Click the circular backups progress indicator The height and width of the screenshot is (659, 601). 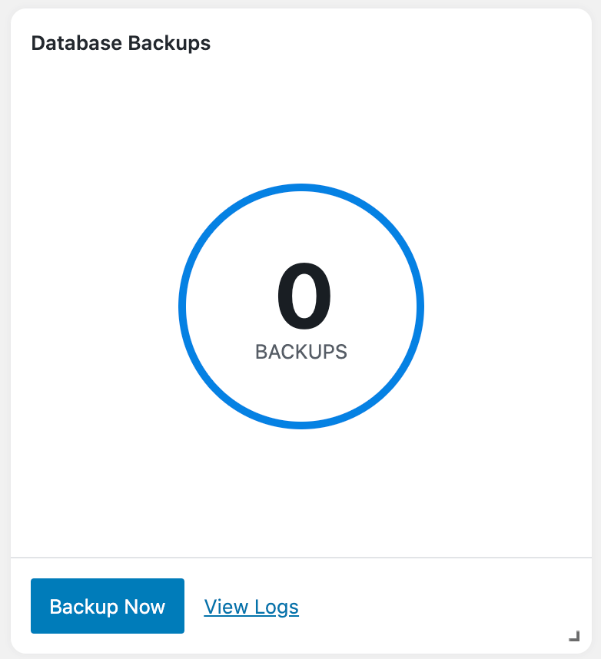click(x=421, y=306)
